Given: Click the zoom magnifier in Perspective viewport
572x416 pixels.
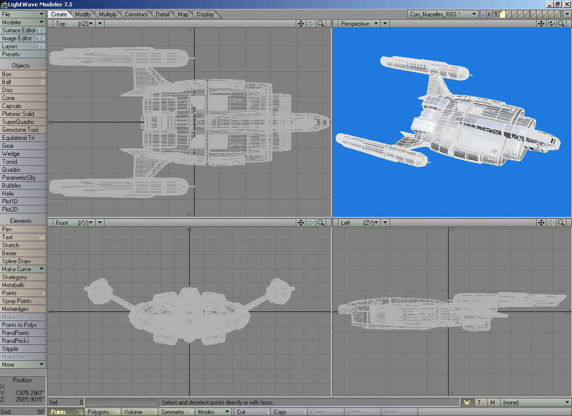Looking at the screenshot, I should click(x=561, y=24).
